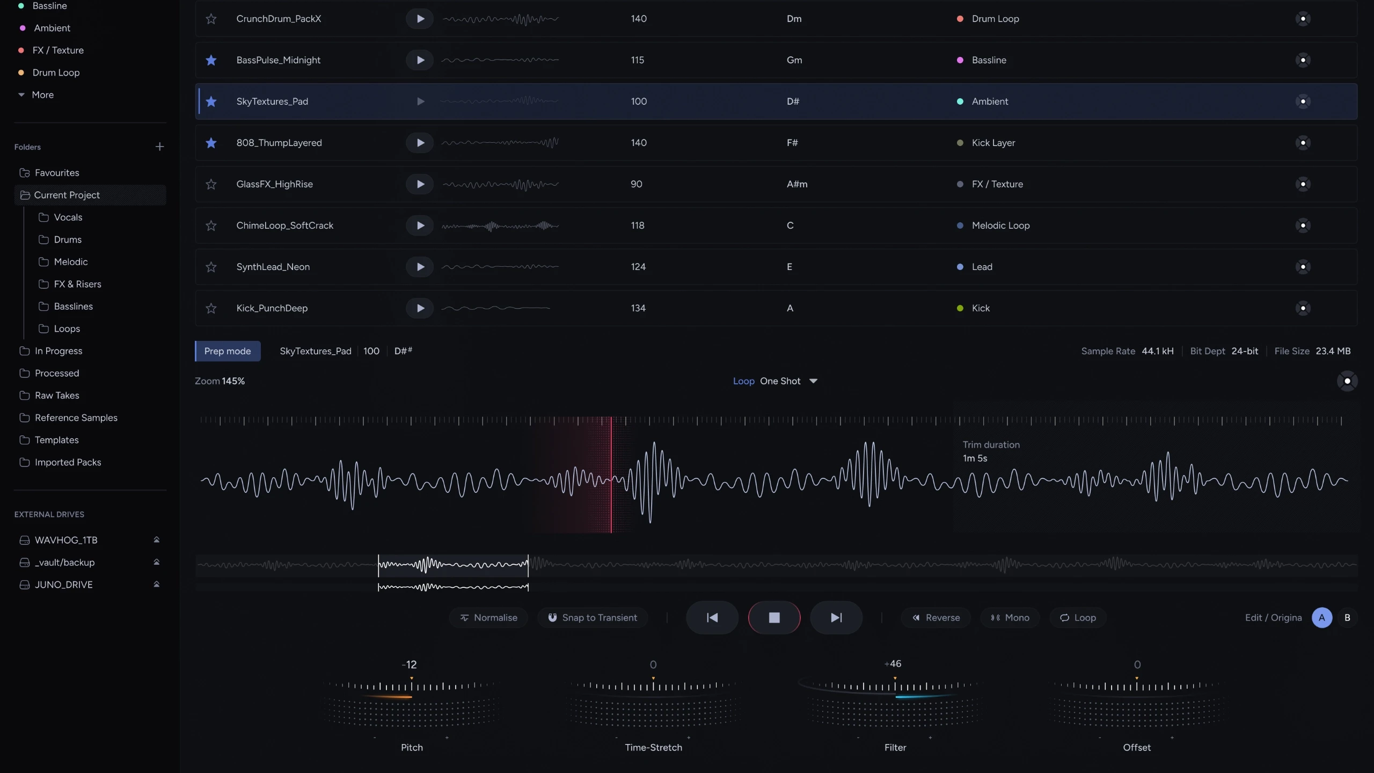The width and height of the screenshot is (1374, 773).
Task: Unstar the BassPulse_Midnight sample
Action: coord(211,60)
